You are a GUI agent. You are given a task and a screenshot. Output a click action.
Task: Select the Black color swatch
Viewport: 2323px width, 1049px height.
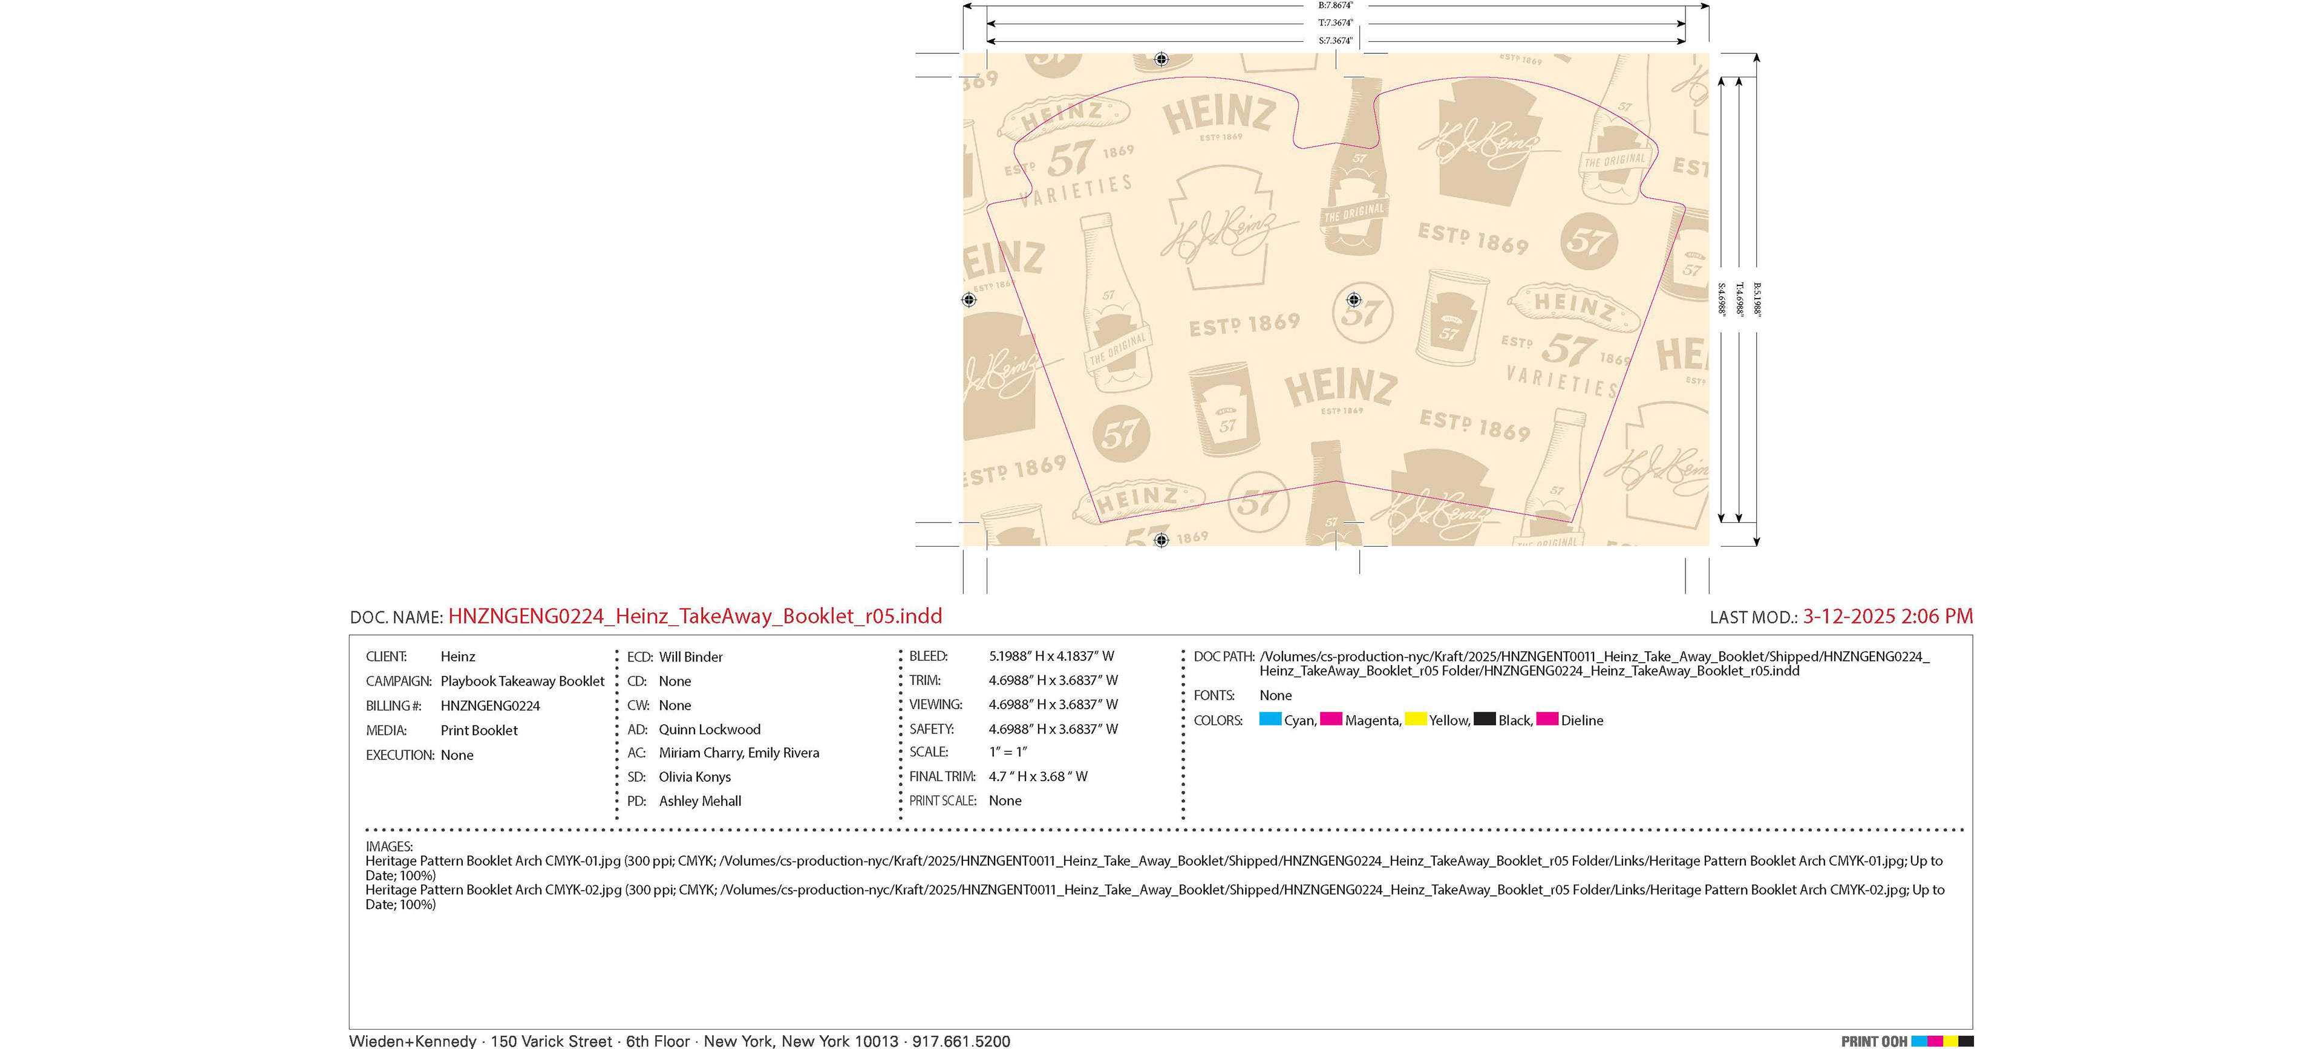click(1485, 719)
